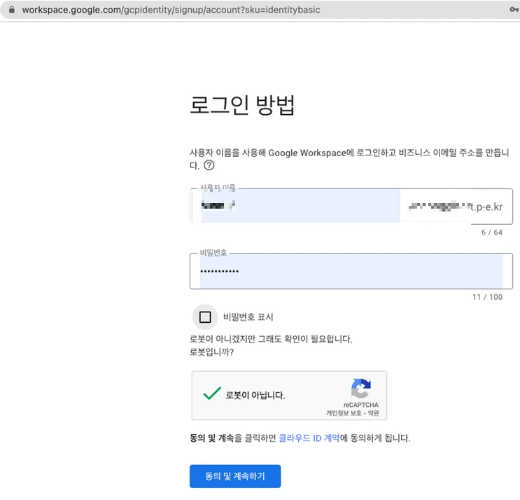Open reCAPTCHA 약관 link
Viewport: 520px width, 500px height.
374,413
